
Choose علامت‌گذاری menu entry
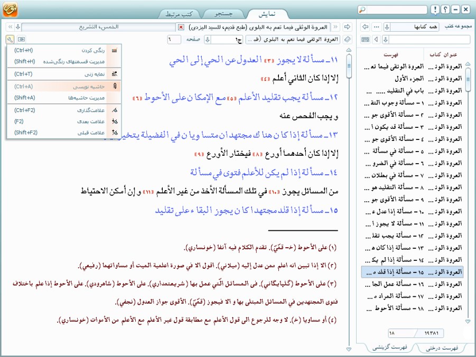tap(64, 110)
